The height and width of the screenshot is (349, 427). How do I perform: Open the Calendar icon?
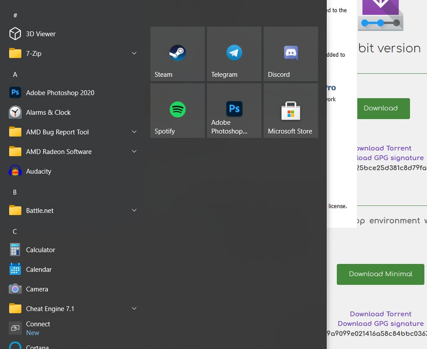coord(15,269)
